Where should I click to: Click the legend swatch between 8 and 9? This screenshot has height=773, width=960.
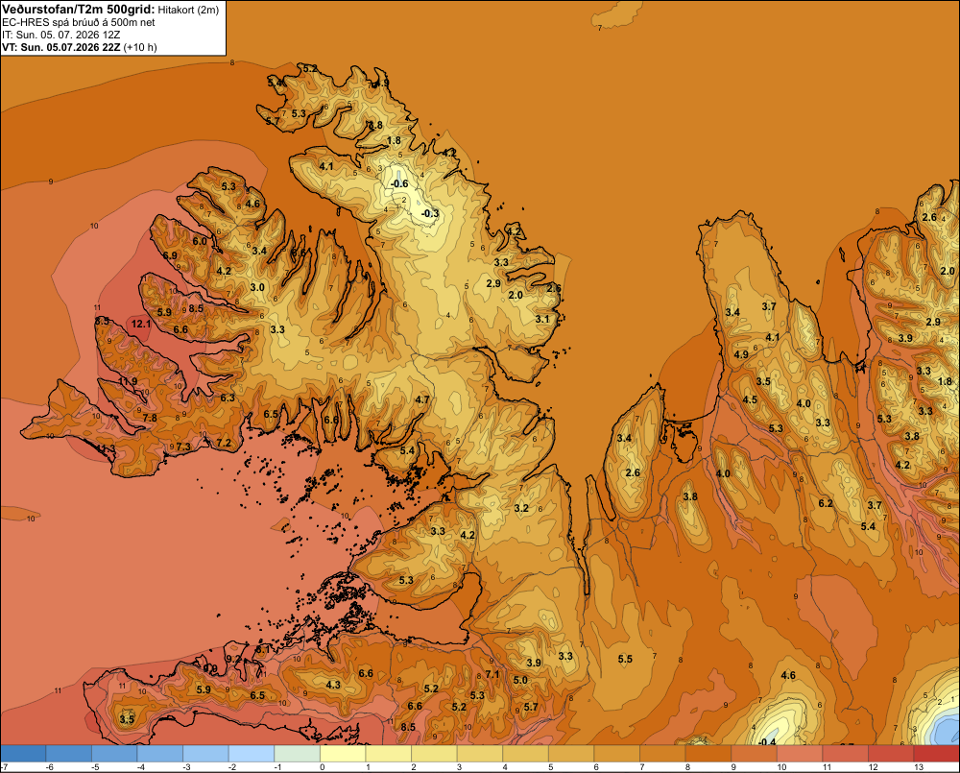tap(708, 753)
